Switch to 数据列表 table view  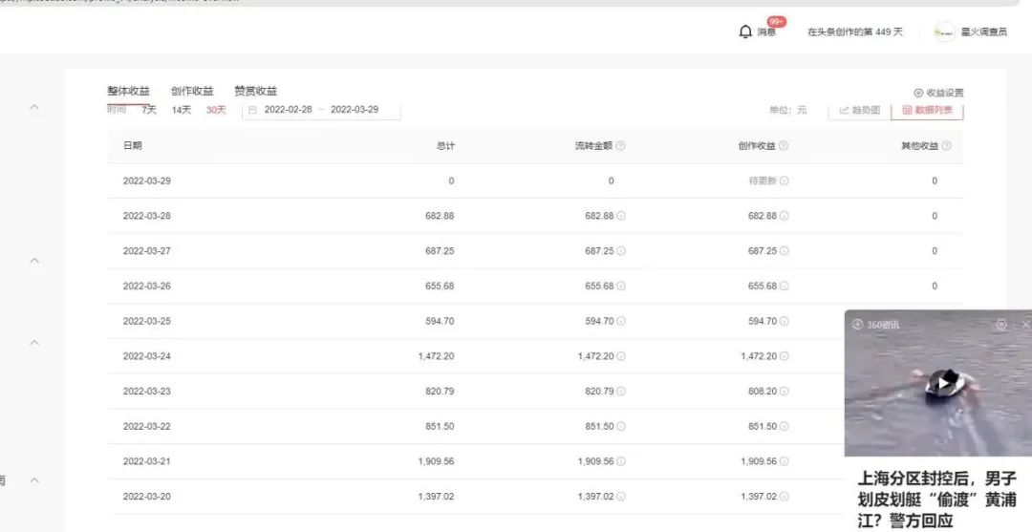pyautogui.click(x=927, y=110)
